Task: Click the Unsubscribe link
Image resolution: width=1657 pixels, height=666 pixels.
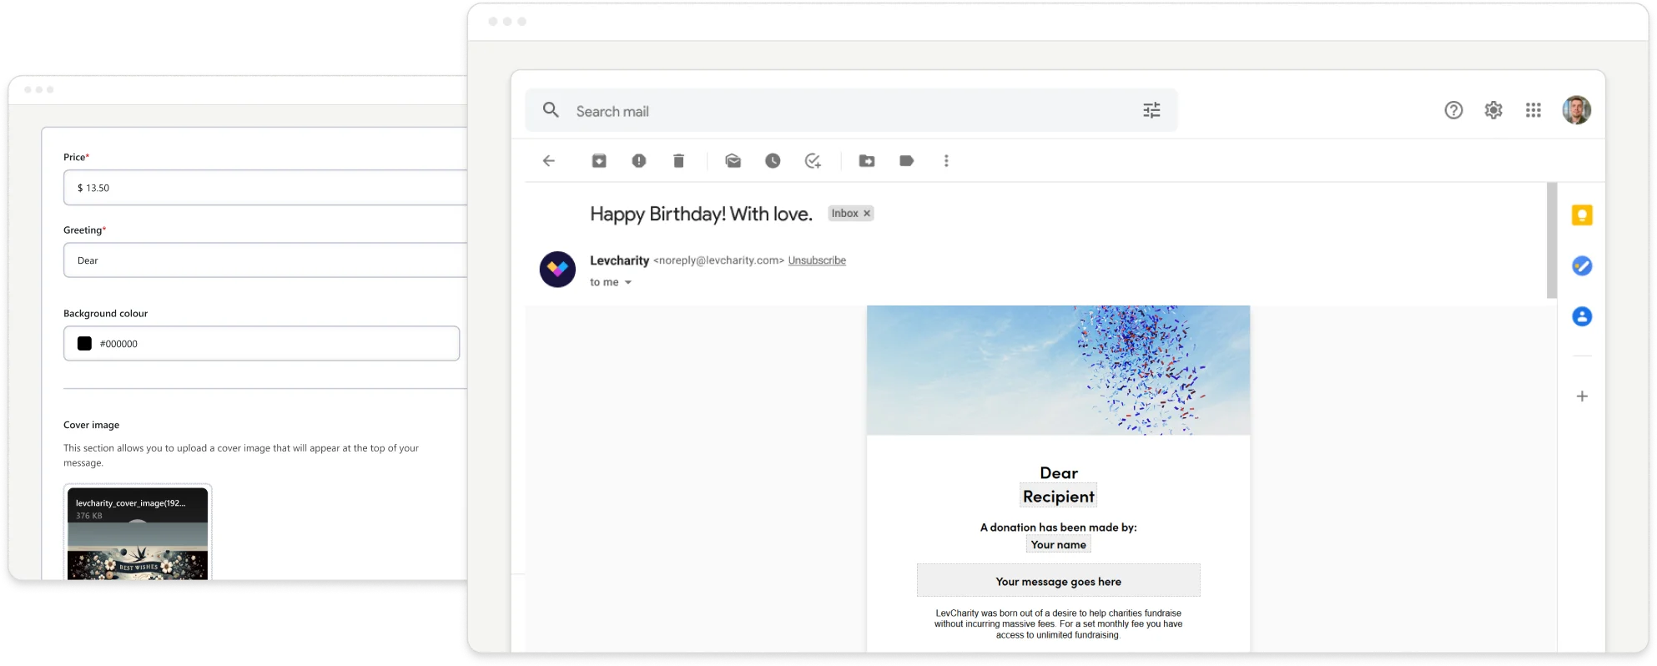Action: pos(817,260)
